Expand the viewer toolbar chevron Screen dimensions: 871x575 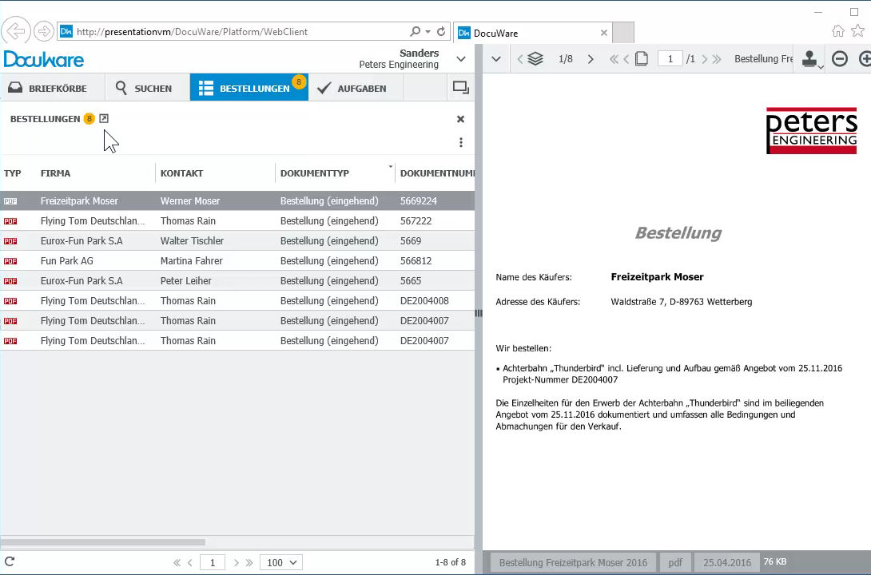click(495, 59)
